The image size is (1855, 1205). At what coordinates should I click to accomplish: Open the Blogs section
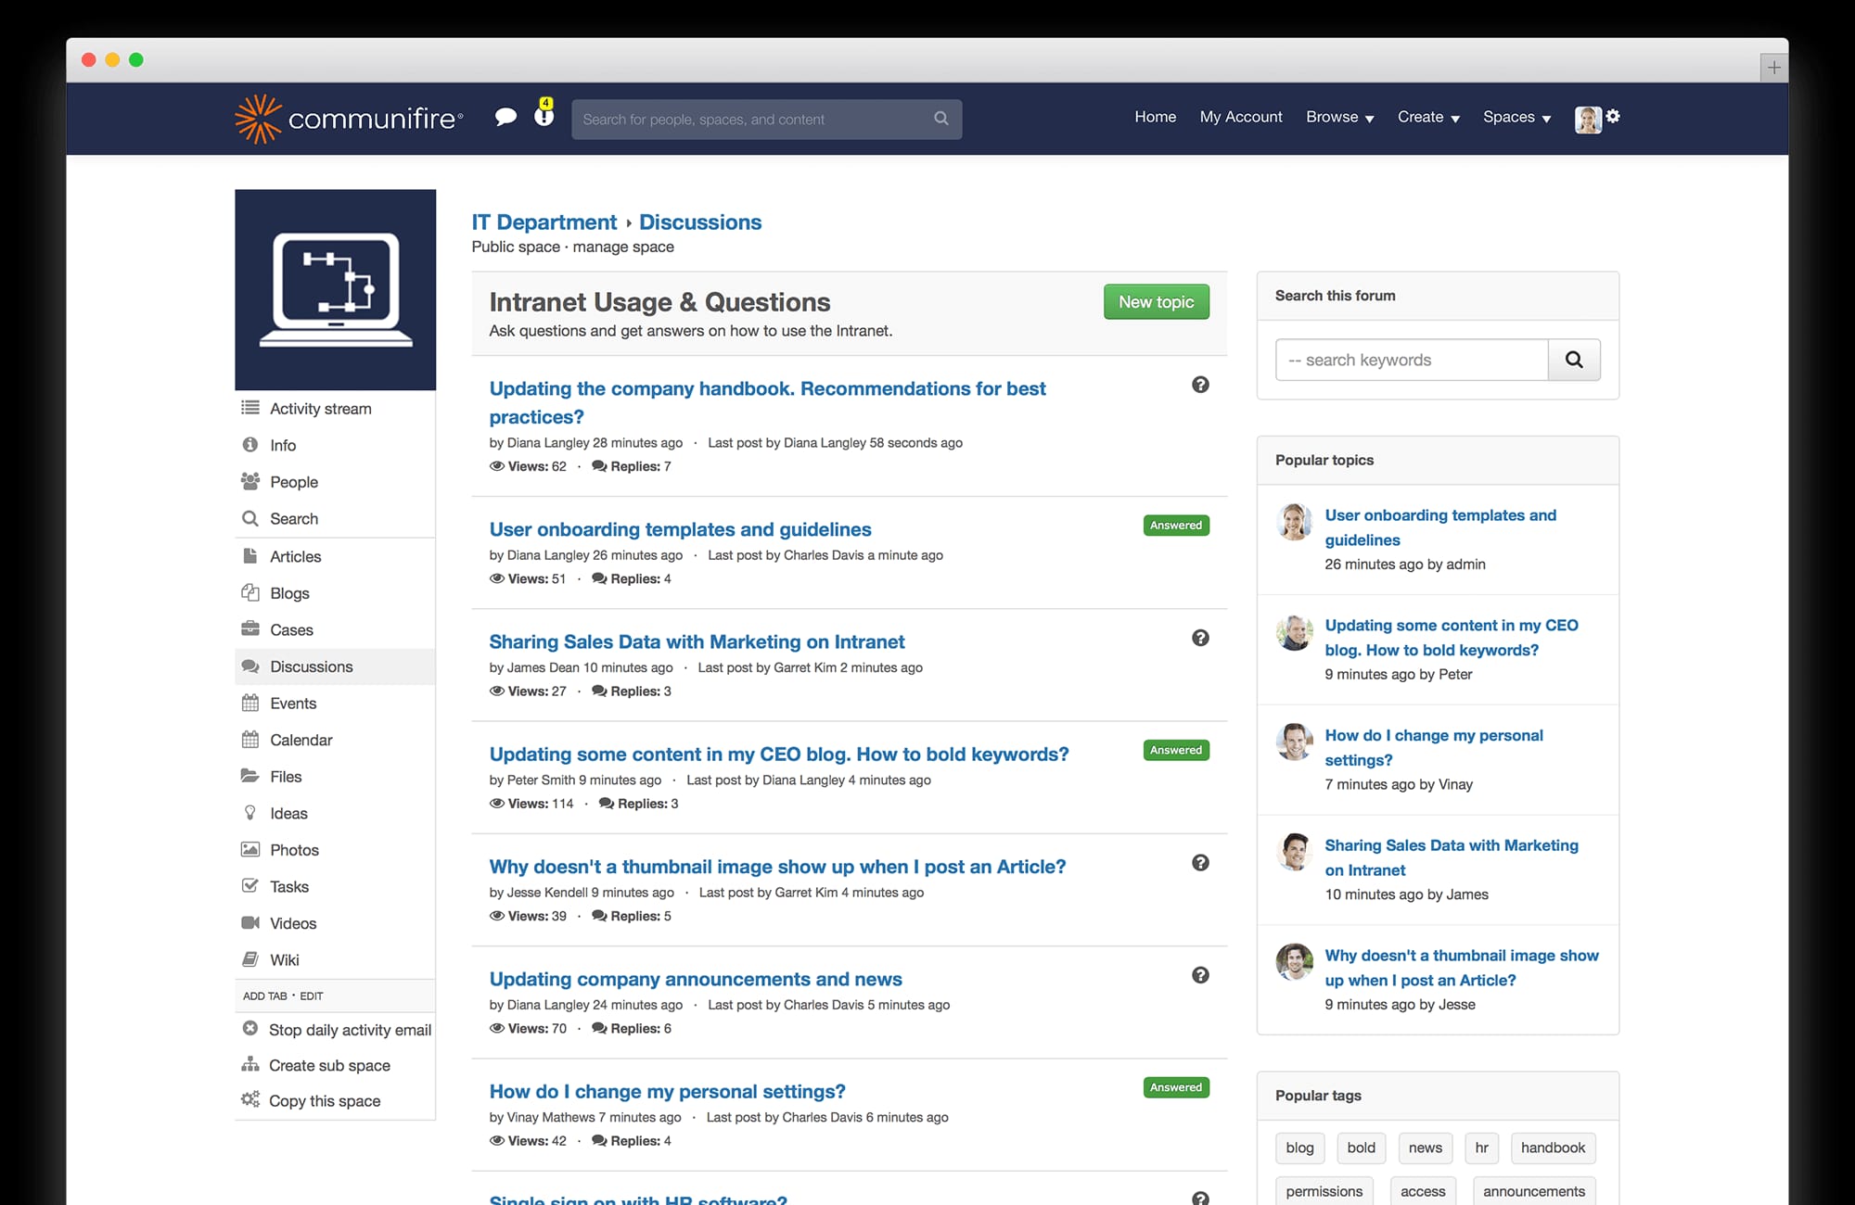[x=289, y=593]
